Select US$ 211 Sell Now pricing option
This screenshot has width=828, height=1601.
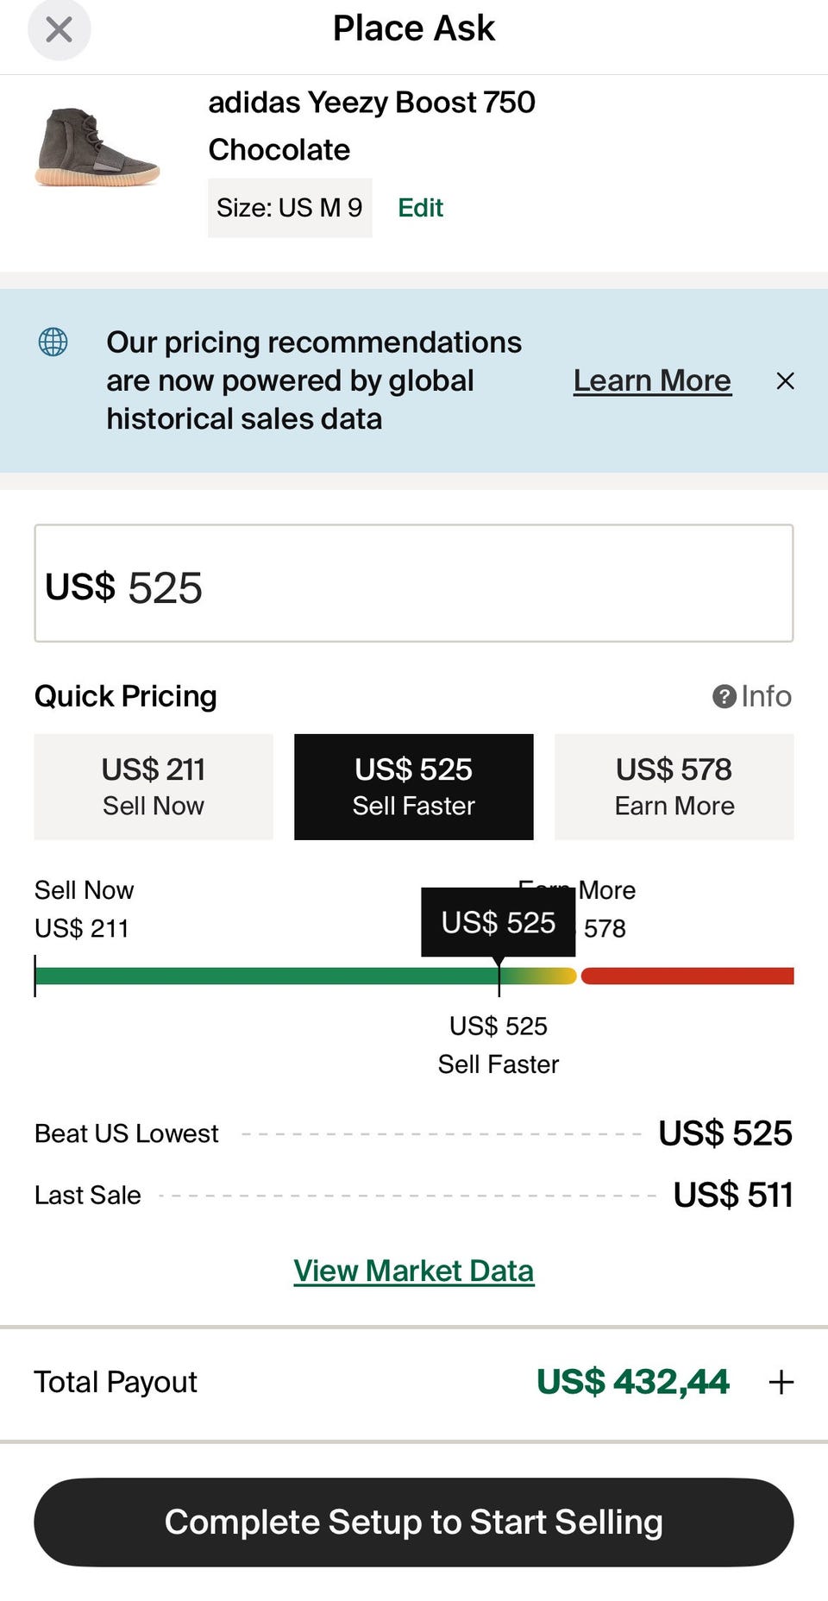tap(154, 787)
